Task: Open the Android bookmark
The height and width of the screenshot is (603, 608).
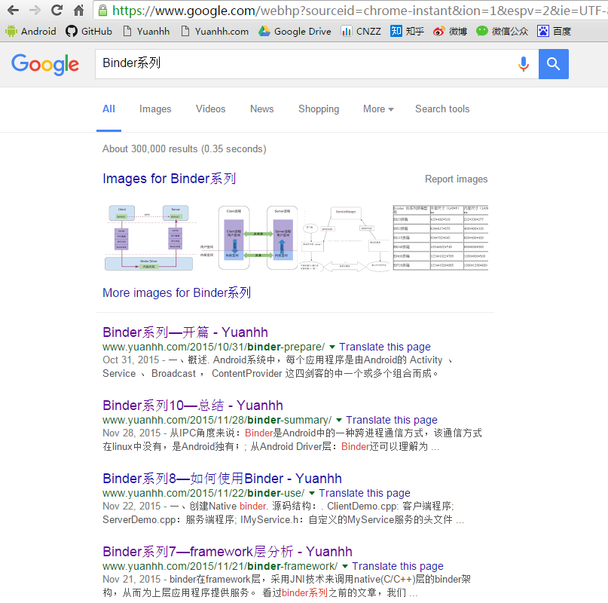Action: (31, 31)
